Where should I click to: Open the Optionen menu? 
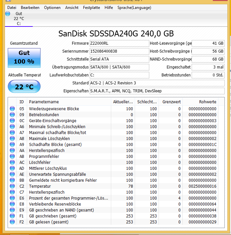[52, 8]
